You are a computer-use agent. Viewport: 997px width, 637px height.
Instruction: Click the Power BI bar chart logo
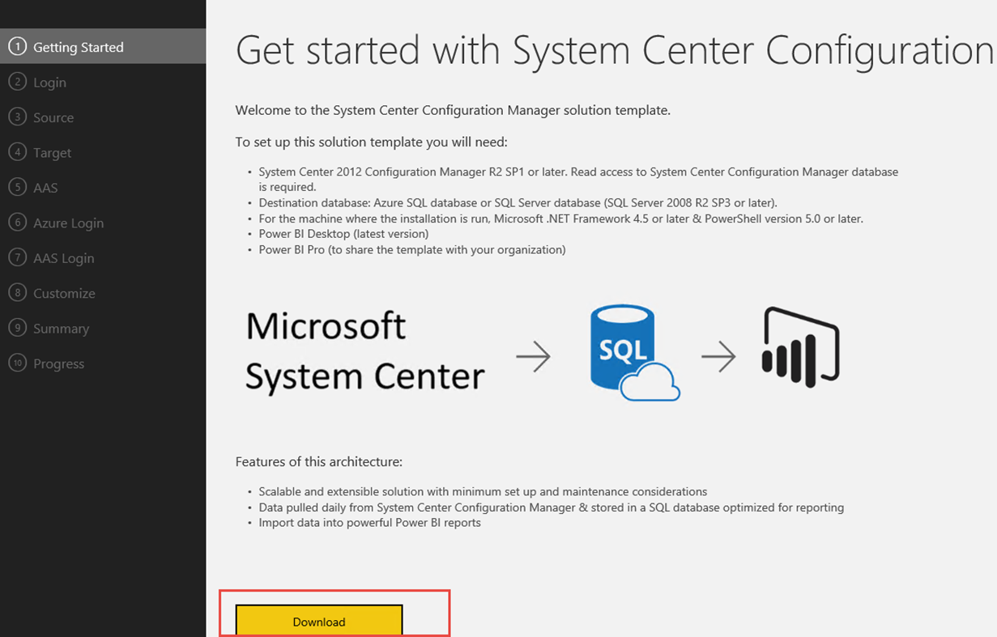[801, 347]
